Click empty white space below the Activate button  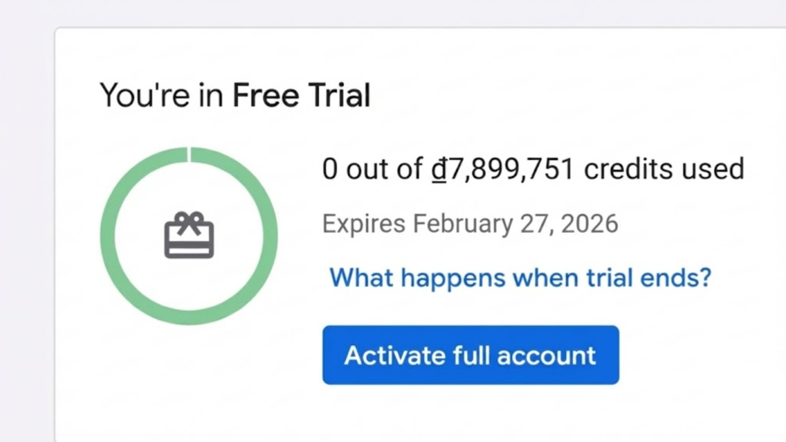point(471,415)
